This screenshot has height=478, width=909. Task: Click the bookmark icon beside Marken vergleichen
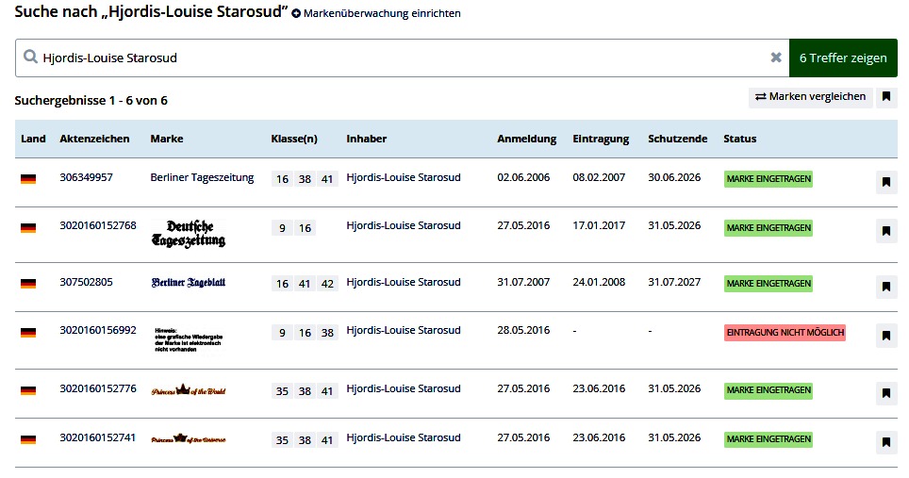[x=886, y=97]
